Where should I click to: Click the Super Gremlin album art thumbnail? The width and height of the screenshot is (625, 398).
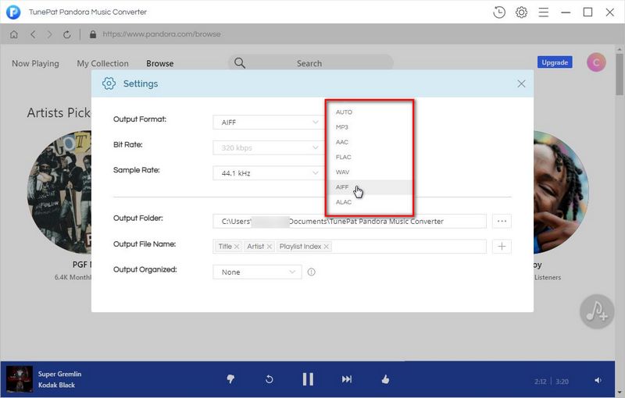tap(20, 379)
